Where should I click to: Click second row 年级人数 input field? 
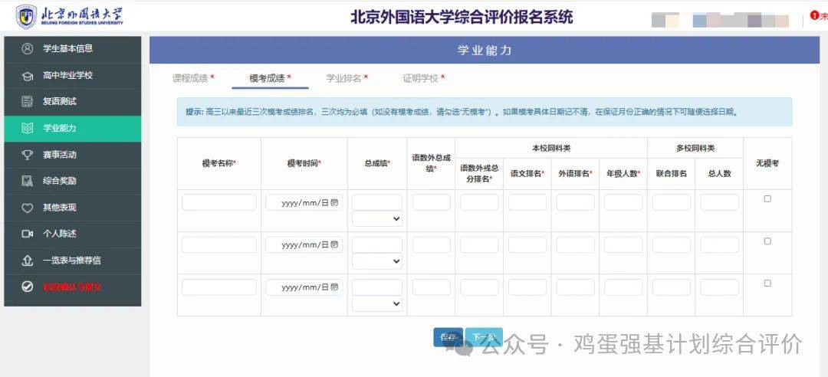[x=623, y=244]
